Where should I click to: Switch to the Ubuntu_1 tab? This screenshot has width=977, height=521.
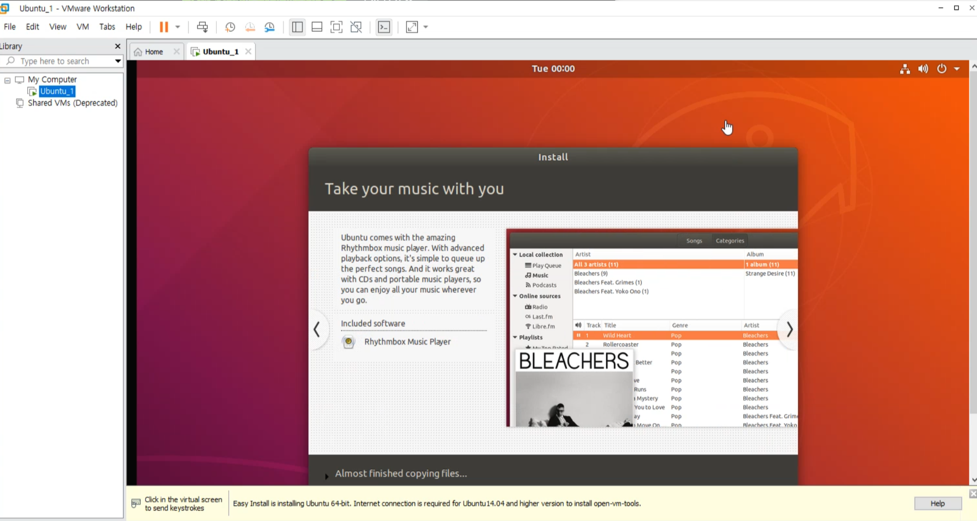(220, 52)
